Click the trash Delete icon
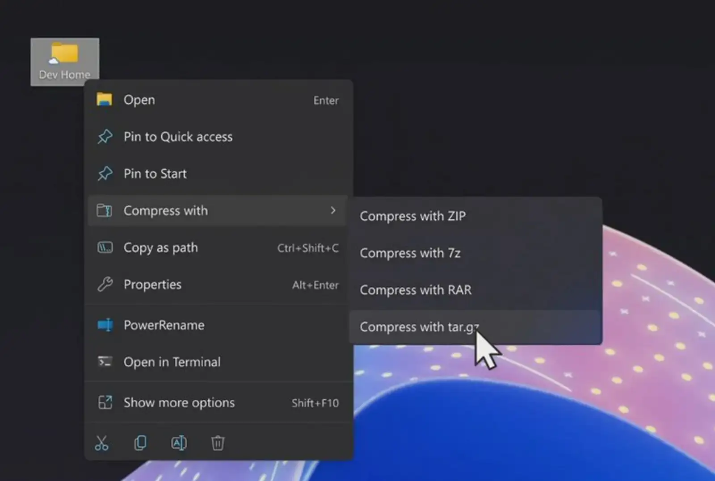Viewport: 715px width, 481px height. 218,443
